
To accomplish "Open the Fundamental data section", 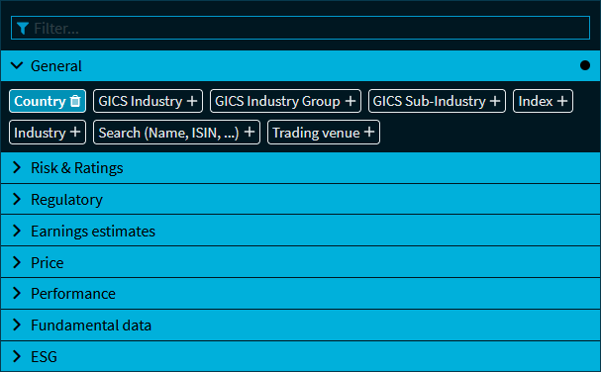I will [x=301, y=325].
